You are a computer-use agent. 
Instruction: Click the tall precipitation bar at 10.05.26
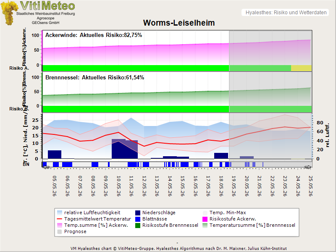(118, 149)
